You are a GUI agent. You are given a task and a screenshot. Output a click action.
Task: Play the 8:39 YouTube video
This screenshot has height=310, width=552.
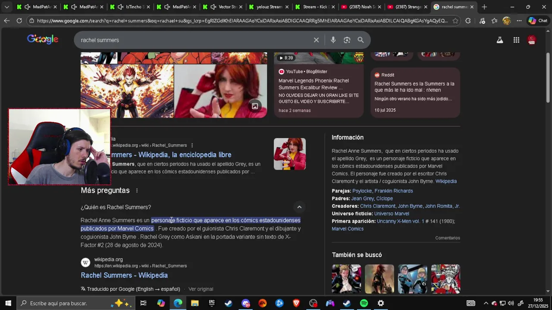pyautogui.click(x=319, y=58)
